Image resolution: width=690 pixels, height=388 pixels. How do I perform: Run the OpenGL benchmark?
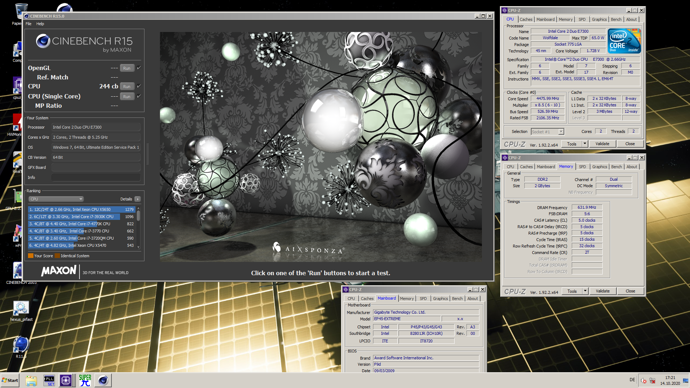[127, 68]
